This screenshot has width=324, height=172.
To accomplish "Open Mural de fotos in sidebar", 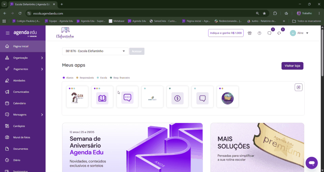I will 23,137.
